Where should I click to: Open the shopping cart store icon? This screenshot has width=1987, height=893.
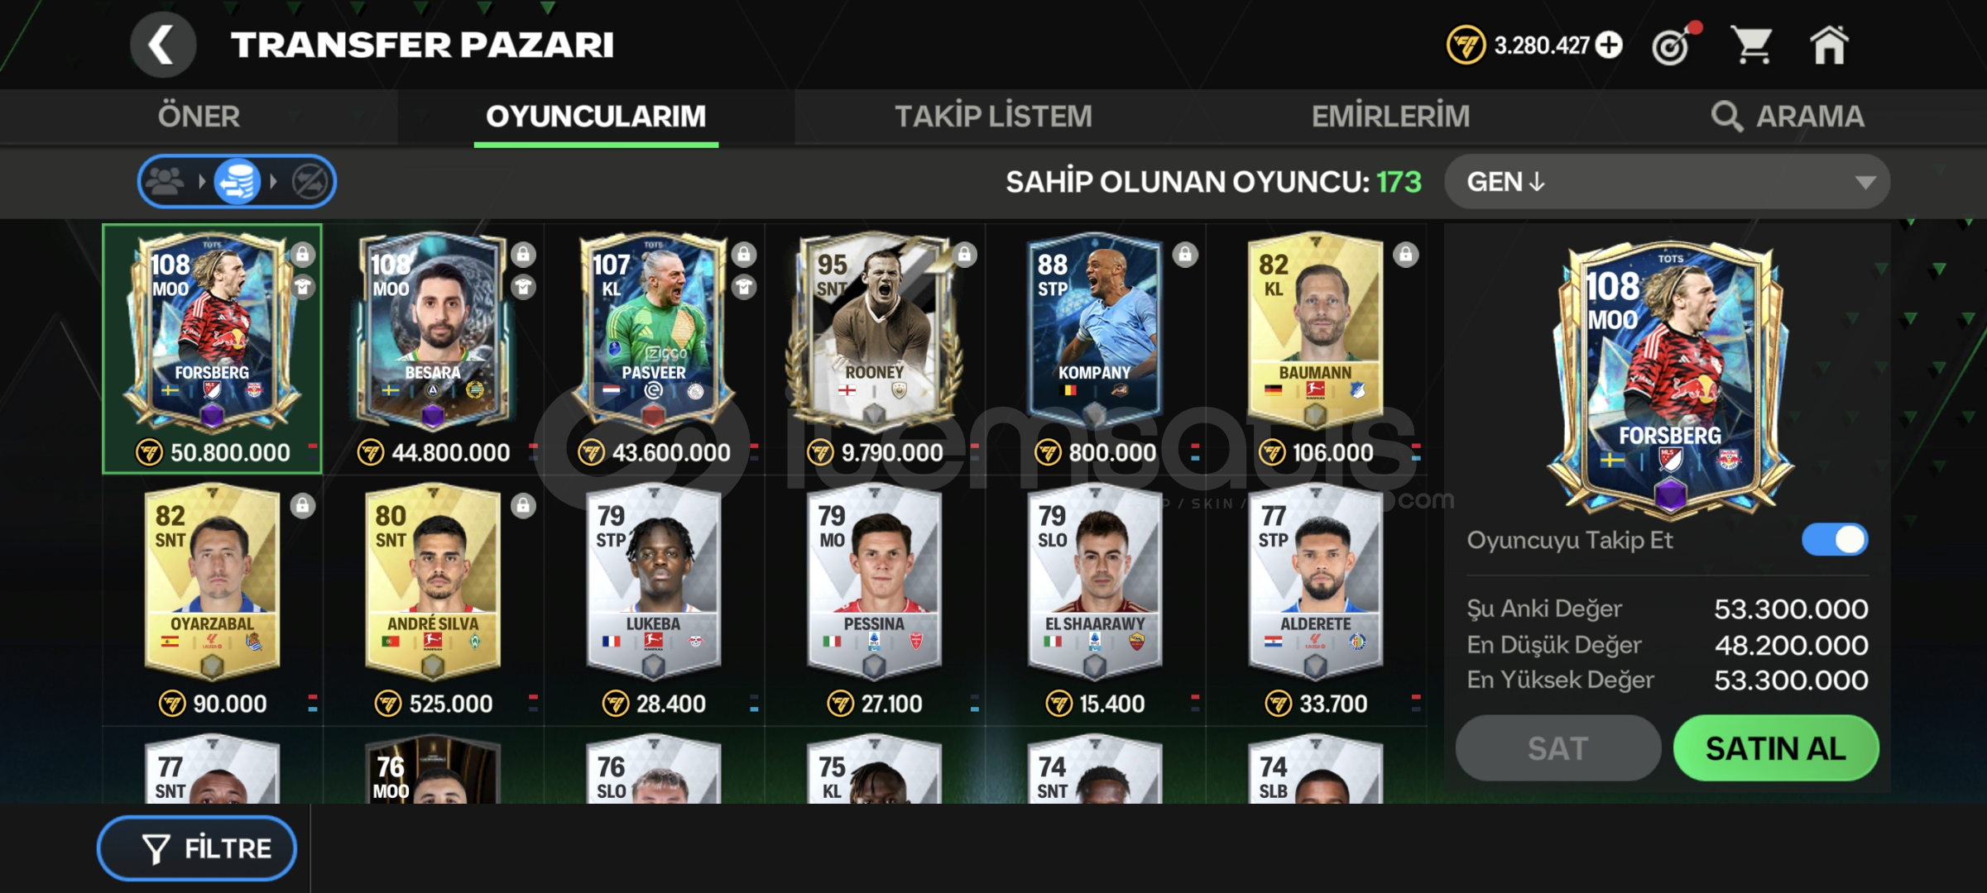pos(1752,45)
